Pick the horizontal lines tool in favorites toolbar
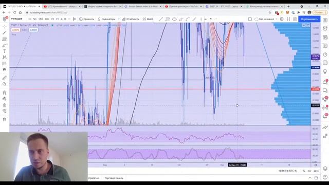This screenshot has width=329, height=185. [x=168, y=20]
